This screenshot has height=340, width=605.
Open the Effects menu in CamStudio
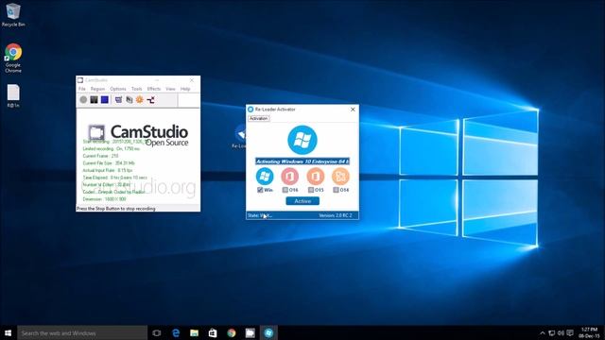click(153, 89)
